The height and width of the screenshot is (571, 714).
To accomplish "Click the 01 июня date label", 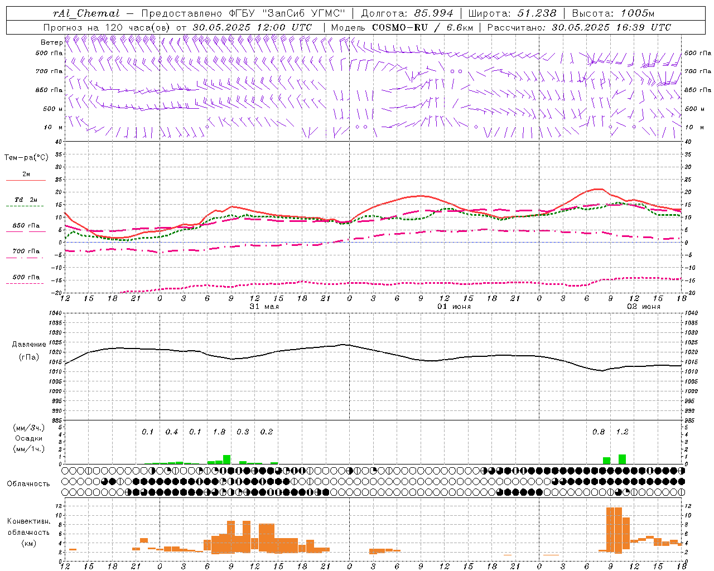I will coord(454,307).
